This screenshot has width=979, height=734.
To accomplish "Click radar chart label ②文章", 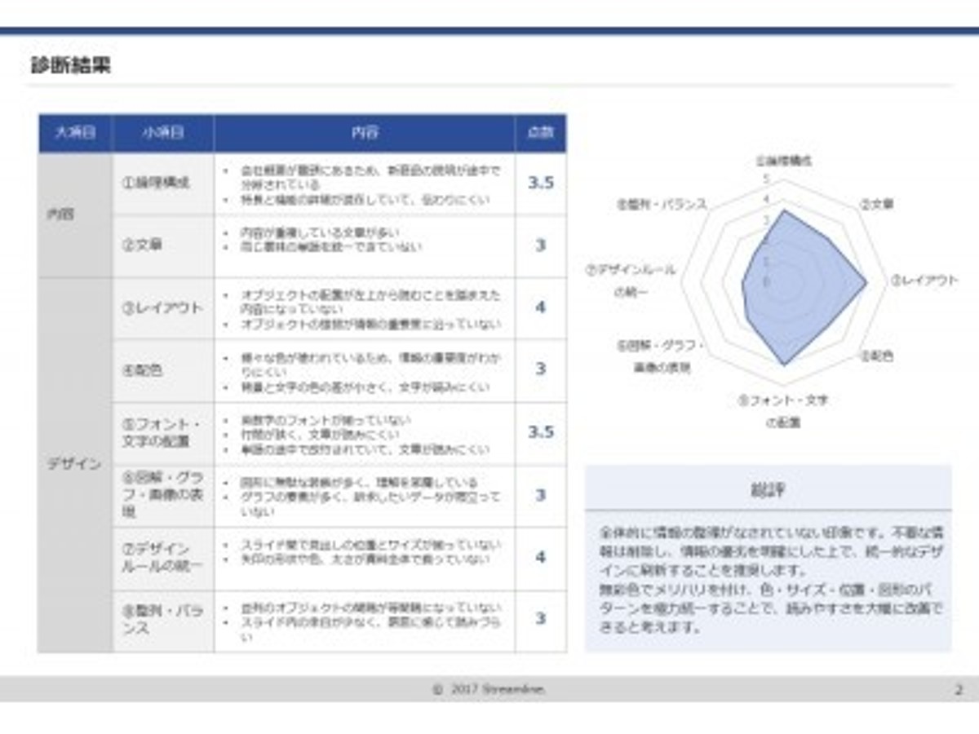I will pos(877,203).
